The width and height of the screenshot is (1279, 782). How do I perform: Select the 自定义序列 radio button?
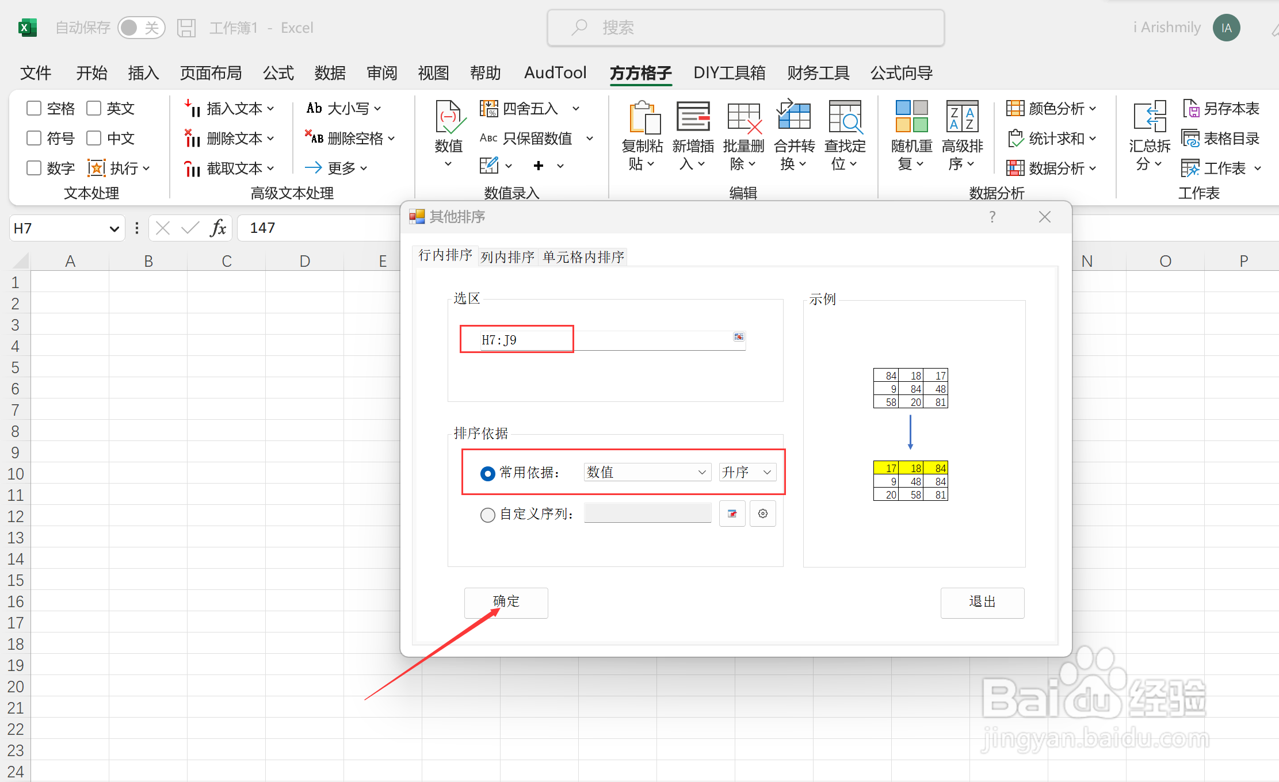[487, 515]
